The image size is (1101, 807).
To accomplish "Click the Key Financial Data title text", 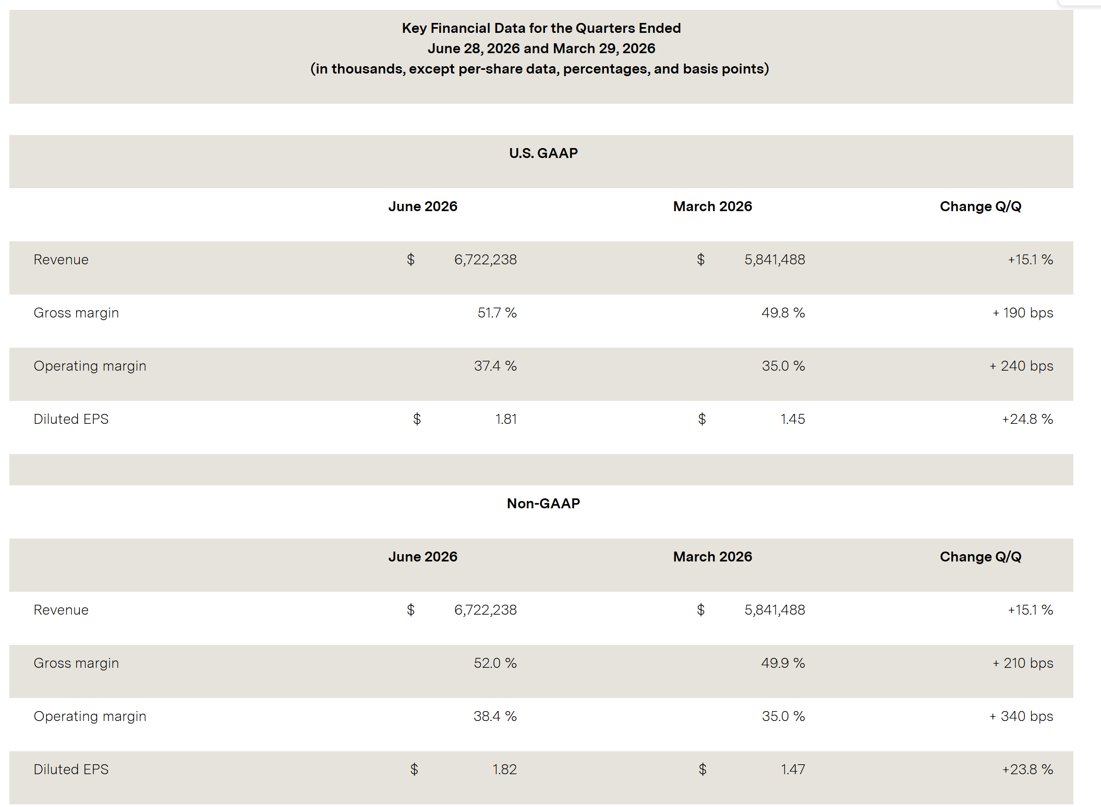I will click(x=541, y=28).
